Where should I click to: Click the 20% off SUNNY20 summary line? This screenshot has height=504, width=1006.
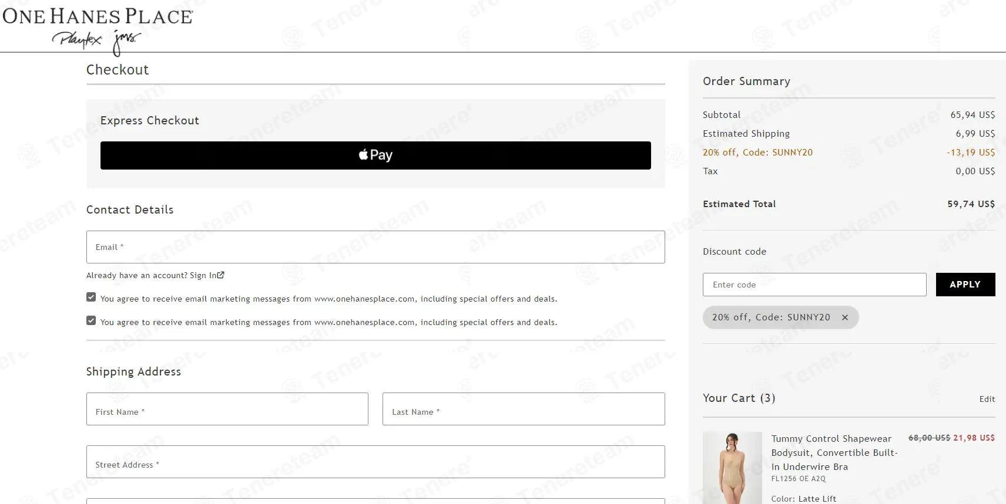(757, 153)
